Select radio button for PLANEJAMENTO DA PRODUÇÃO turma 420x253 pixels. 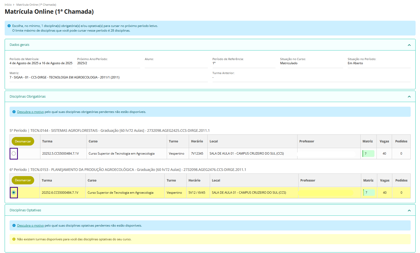click(x=14, y=192)
